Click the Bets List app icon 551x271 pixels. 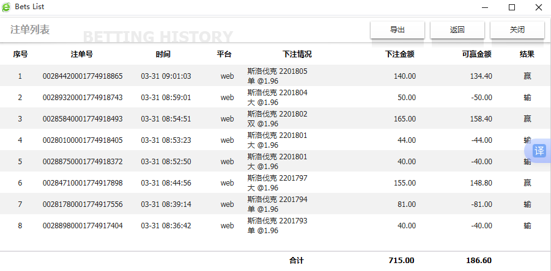pos(7,7)
